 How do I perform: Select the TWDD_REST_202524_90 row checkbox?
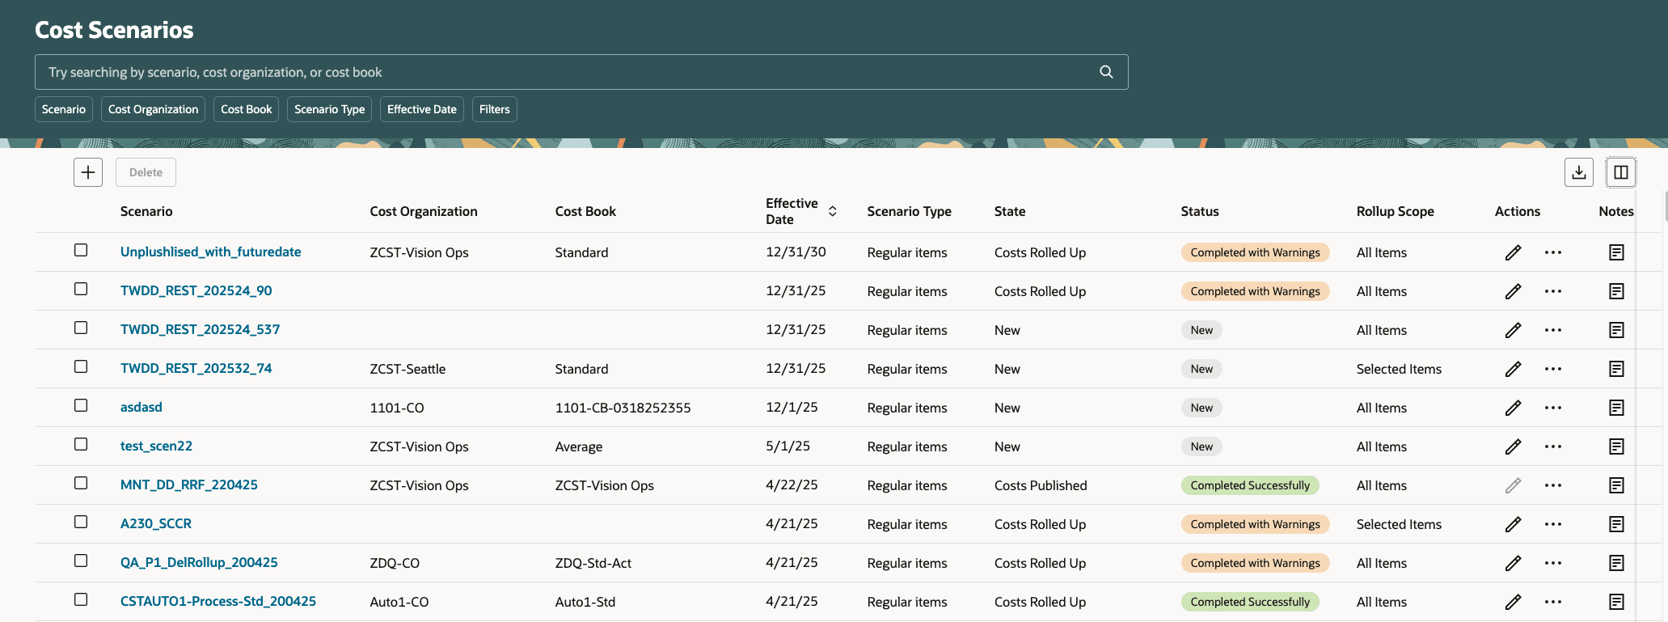point(81,289)
